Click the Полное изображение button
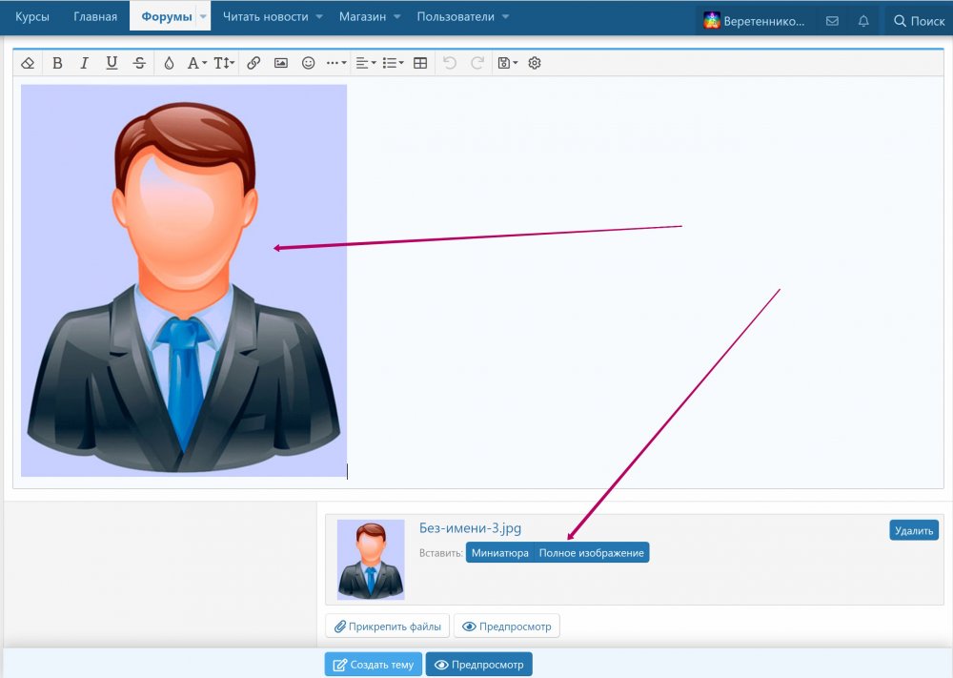 pyautogui.click(x=592, y=553)
